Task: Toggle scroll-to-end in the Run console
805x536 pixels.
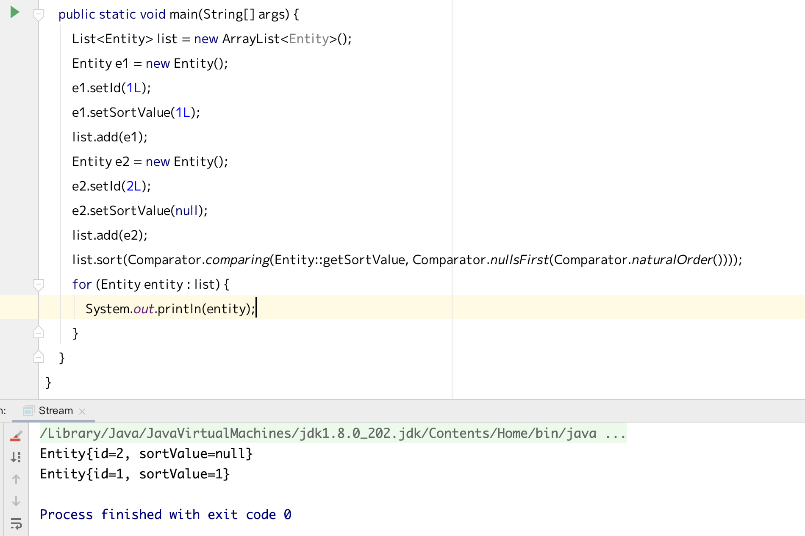Action: tap(16, 457)
